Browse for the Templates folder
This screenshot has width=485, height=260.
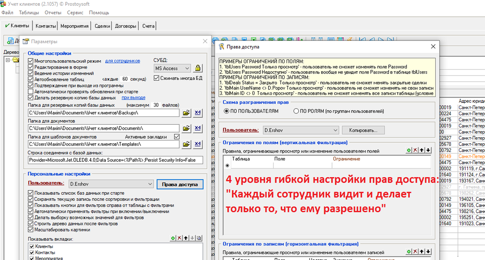186,144
